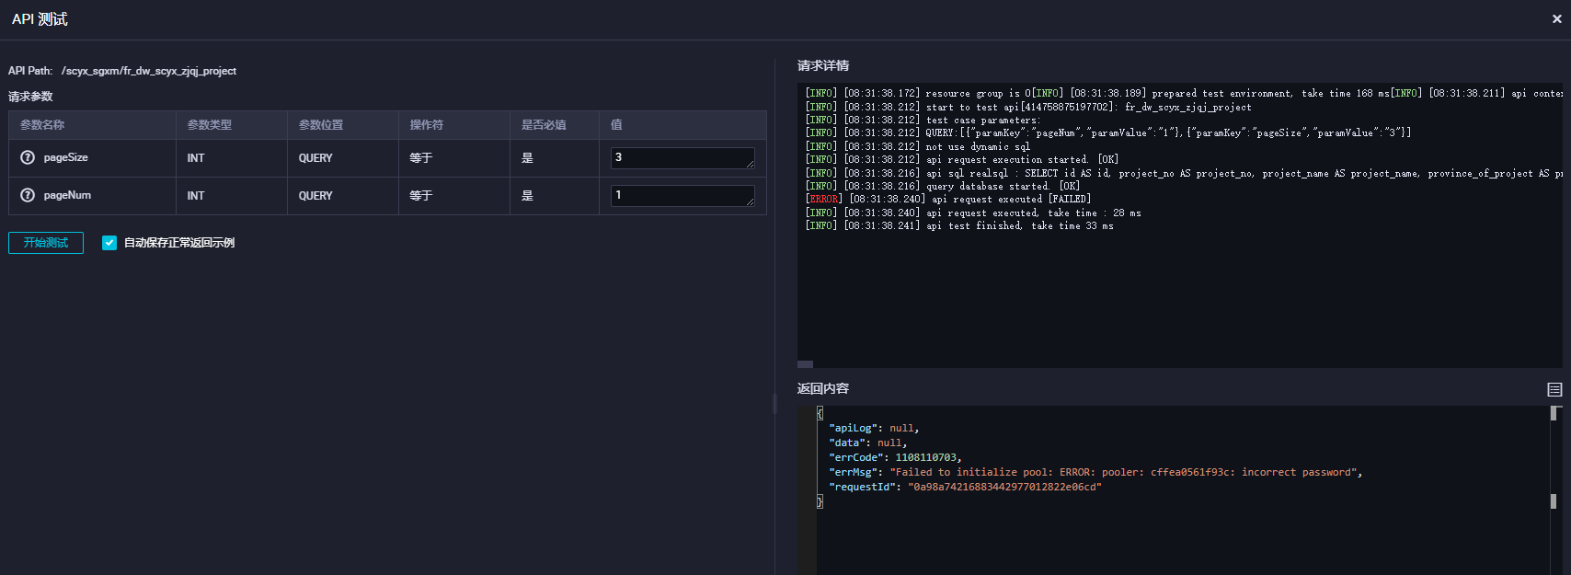Select the pageSize parameter name
This screenshot has width=1571, height=575.
click(66, 157)
